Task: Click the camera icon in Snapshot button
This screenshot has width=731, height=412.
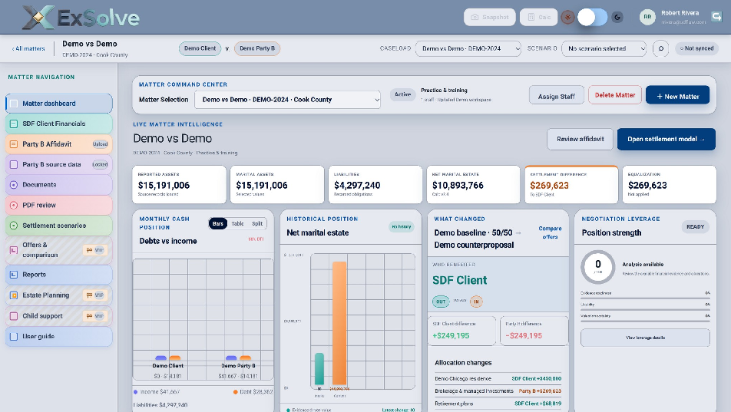Action: pos(475,17)
